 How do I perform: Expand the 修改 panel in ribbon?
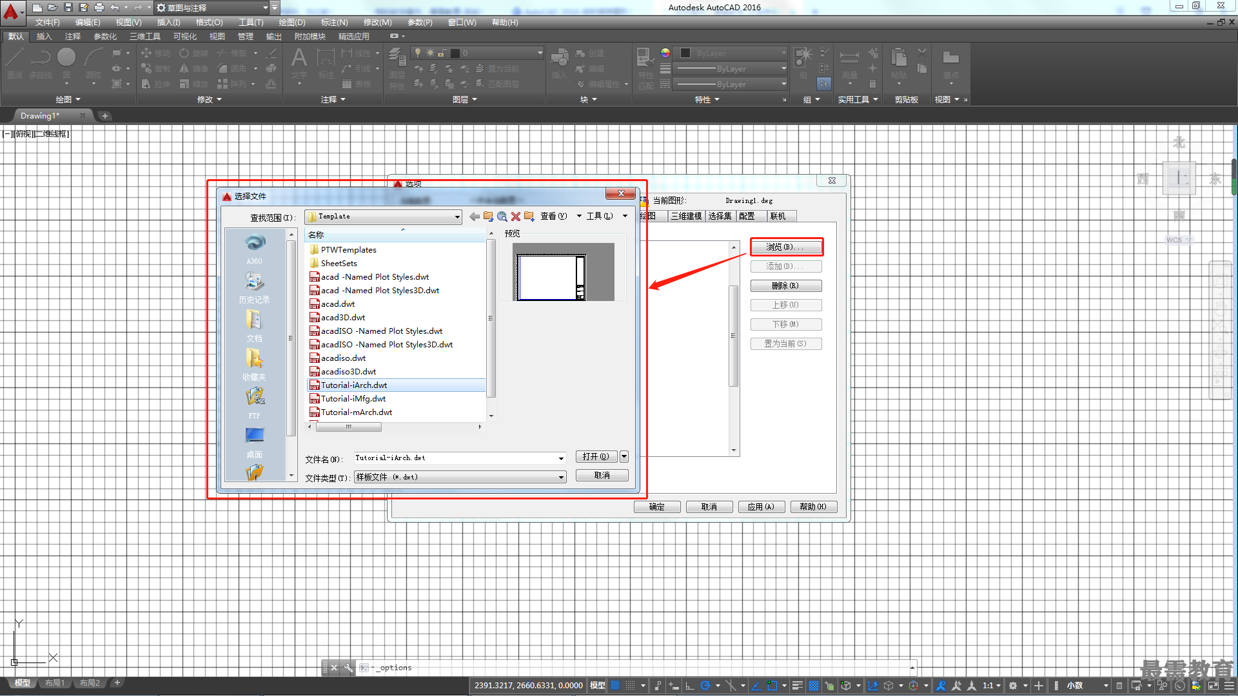(x=210, y=99)
